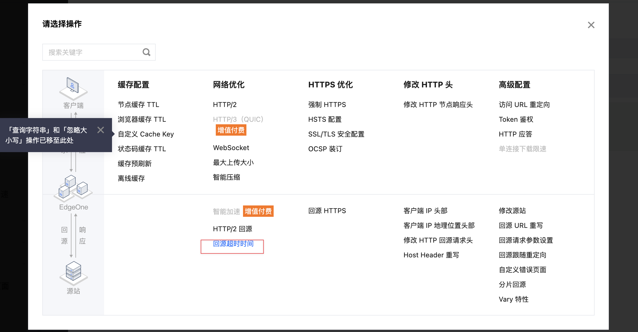Select 修改 HTTP 节点响应头
The image size is (638, 332).
point(438,105)
